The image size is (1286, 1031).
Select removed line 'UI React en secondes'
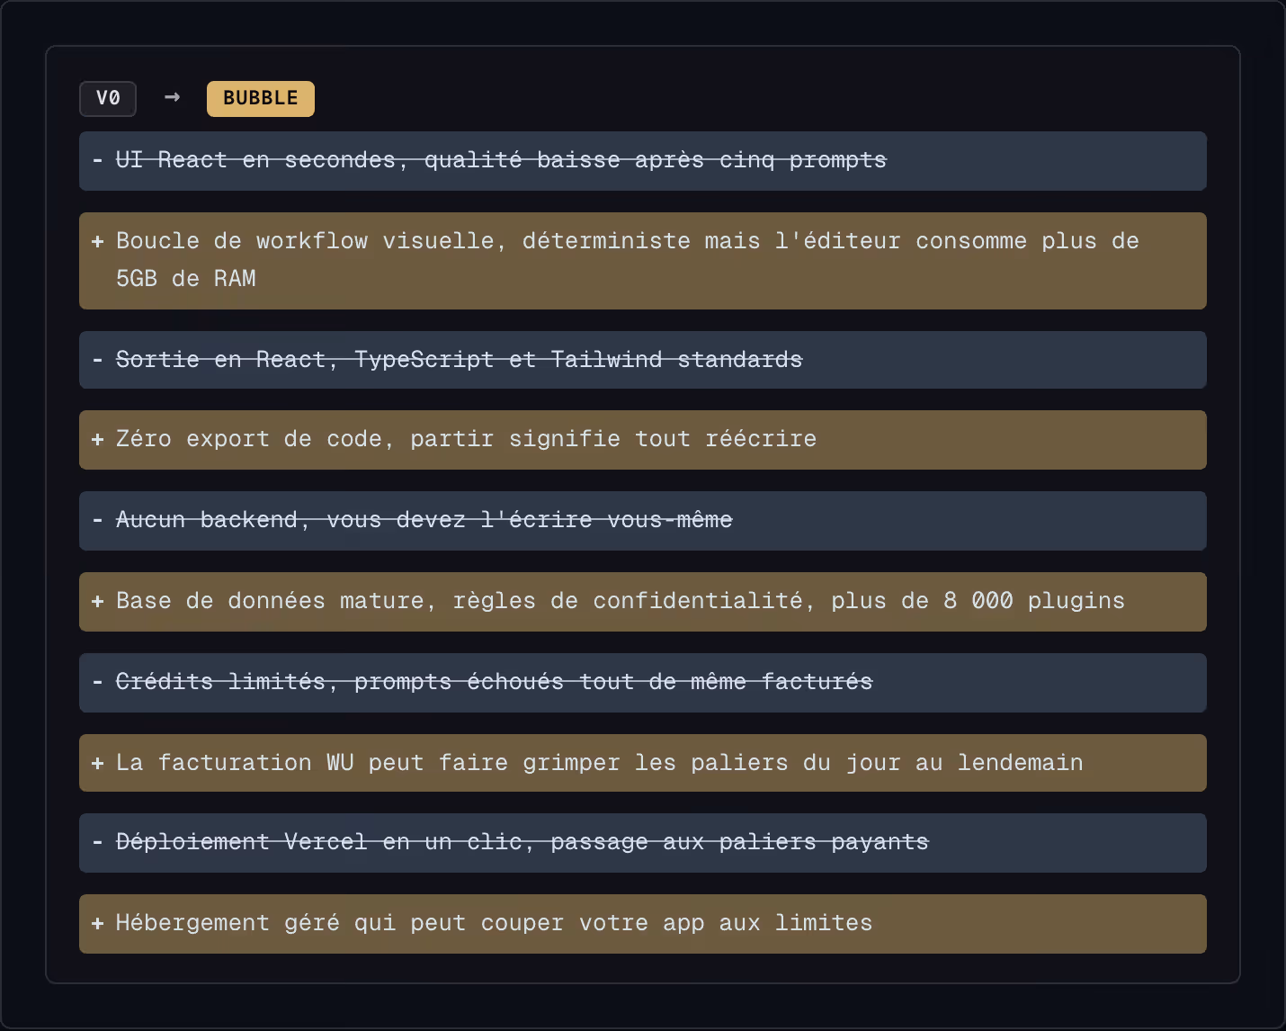[x=643, y=161]
